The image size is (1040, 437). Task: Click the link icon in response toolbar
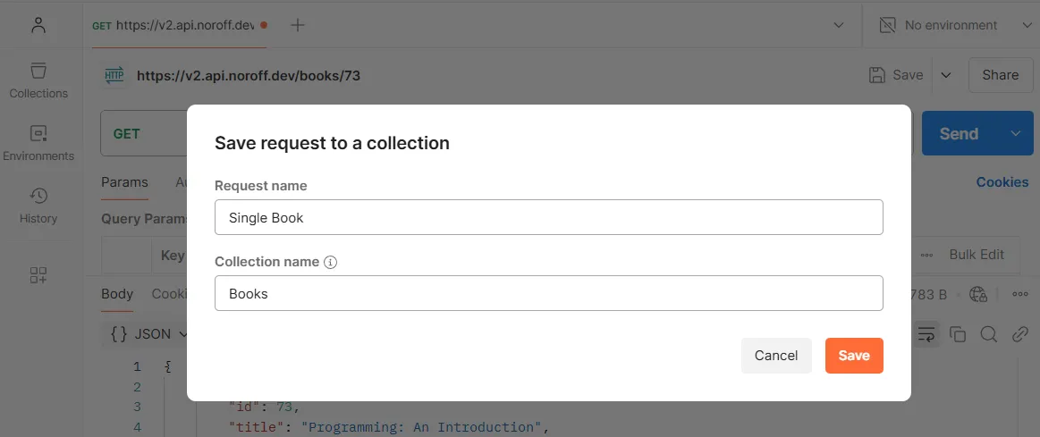pyautogui.click(x=1019, y=334)
